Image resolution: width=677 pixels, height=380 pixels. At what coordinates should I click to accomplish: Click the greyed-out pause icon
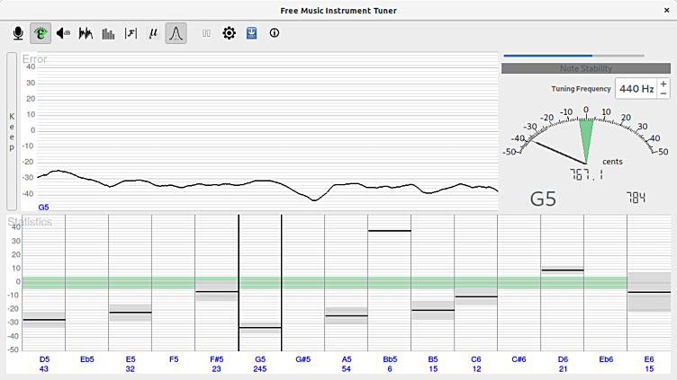pyautogui.click(x=206, y=33)
